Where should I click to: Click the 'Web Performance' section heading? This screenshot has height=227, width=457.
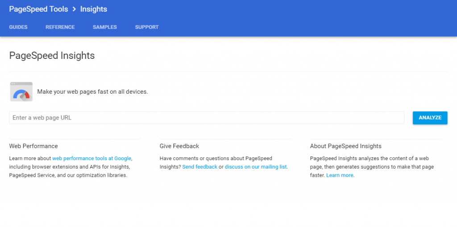click(x=33, y=146)
